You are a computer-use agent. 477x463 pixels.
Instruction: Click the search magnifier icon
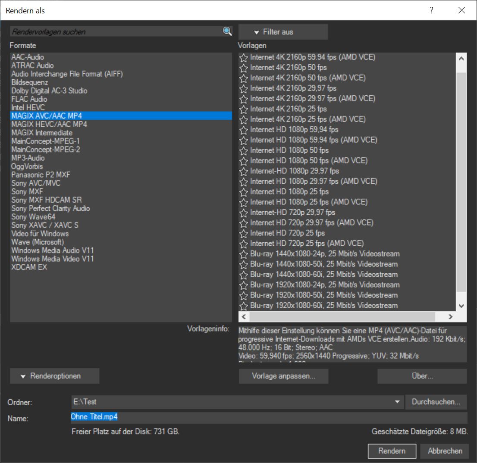pos(227,31)
